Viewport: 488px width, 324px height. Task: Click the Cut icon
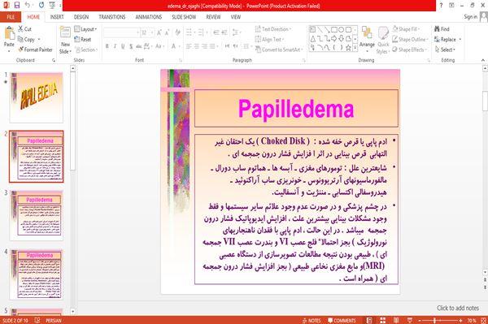pos(21,29)
